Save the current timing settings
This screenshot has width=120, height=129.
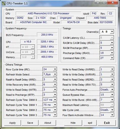click(x=30, y=123)
